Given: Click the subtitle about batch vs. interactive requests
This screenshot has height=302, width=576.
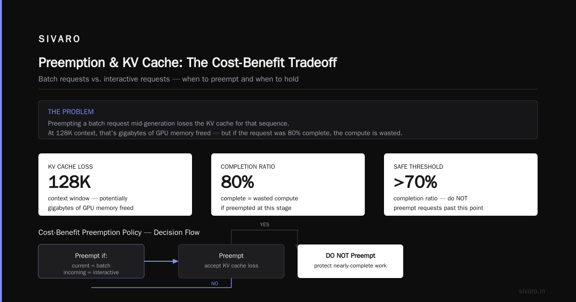Looking at the screenshot, I should [168, 79].
